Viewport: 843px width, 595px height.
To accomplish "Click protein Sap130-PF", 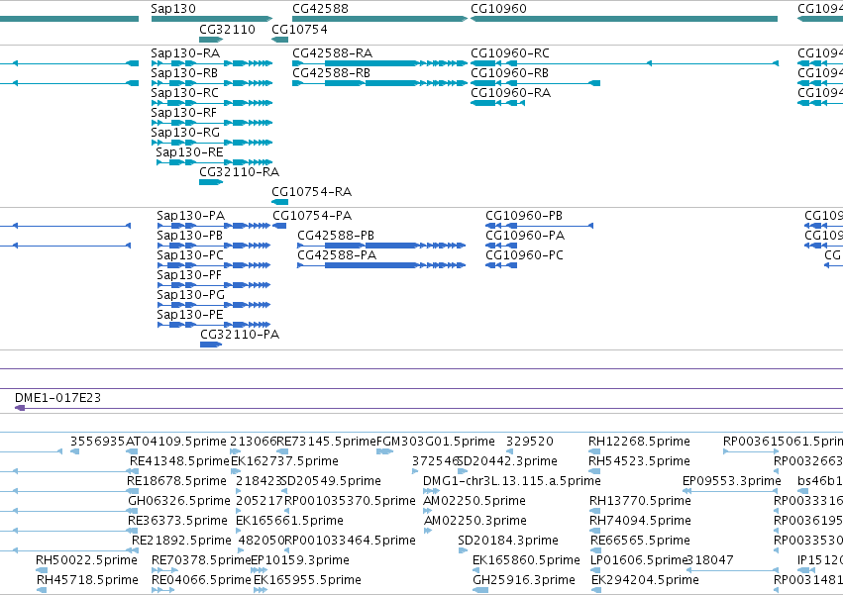I will tap(213, 285).
